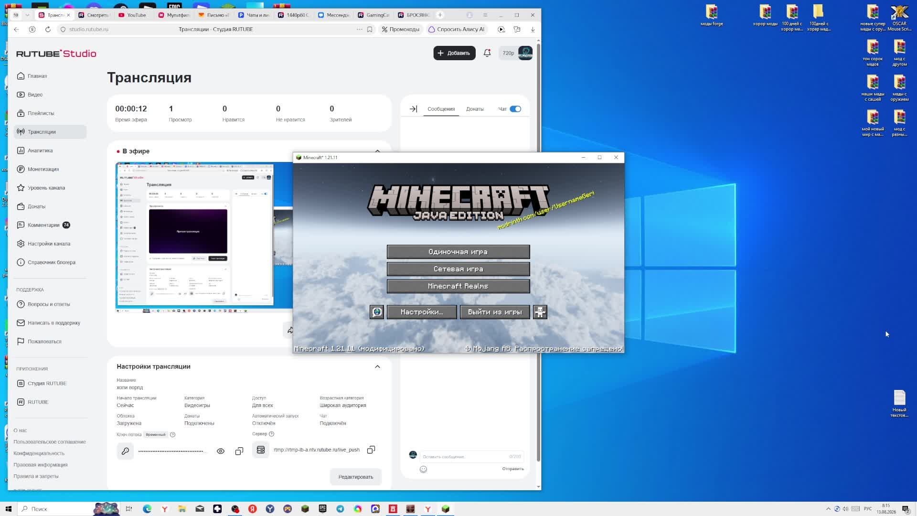Send chat message with Отправить
Image resolution: width=917 pixels, height=516 pixels.
[513, 469]
